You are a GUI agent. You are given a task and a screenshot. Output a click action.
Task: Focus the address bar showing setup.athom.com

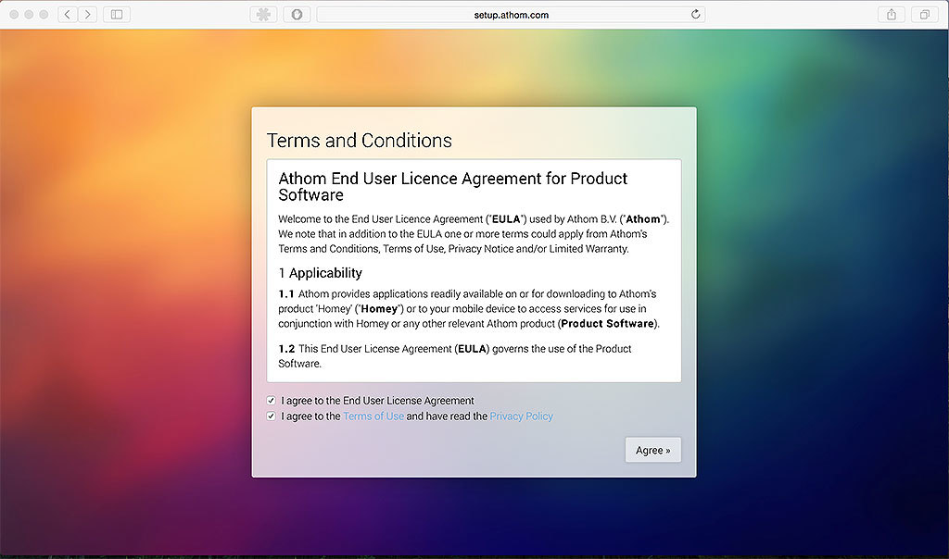pyautogui.click(x=511, y=15)
